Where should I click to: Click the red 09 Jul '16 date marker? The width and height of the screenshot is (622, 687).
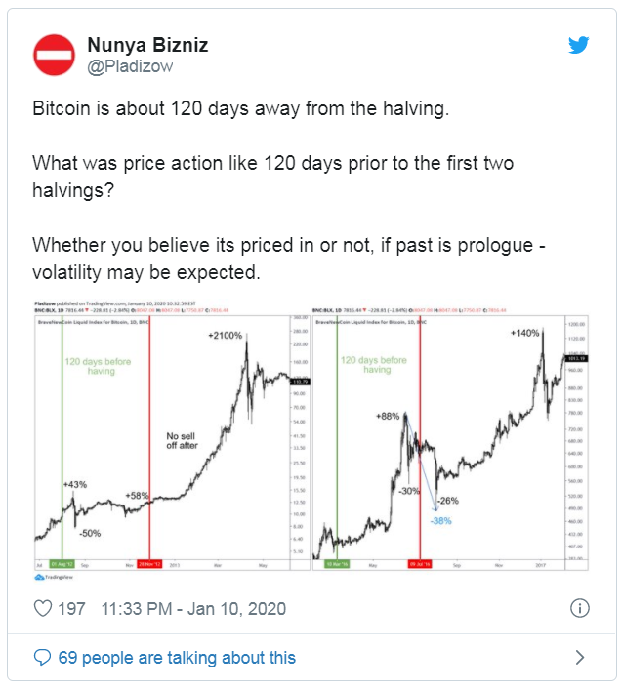[420, 564]
